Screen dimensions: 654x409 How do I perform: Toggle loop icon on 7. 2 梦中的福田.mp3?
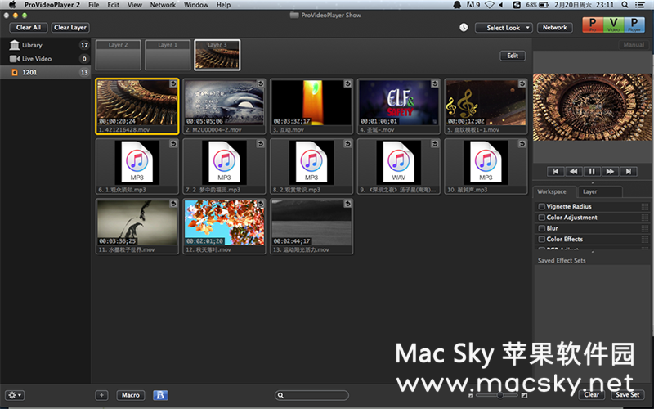[x=260, y=144]
